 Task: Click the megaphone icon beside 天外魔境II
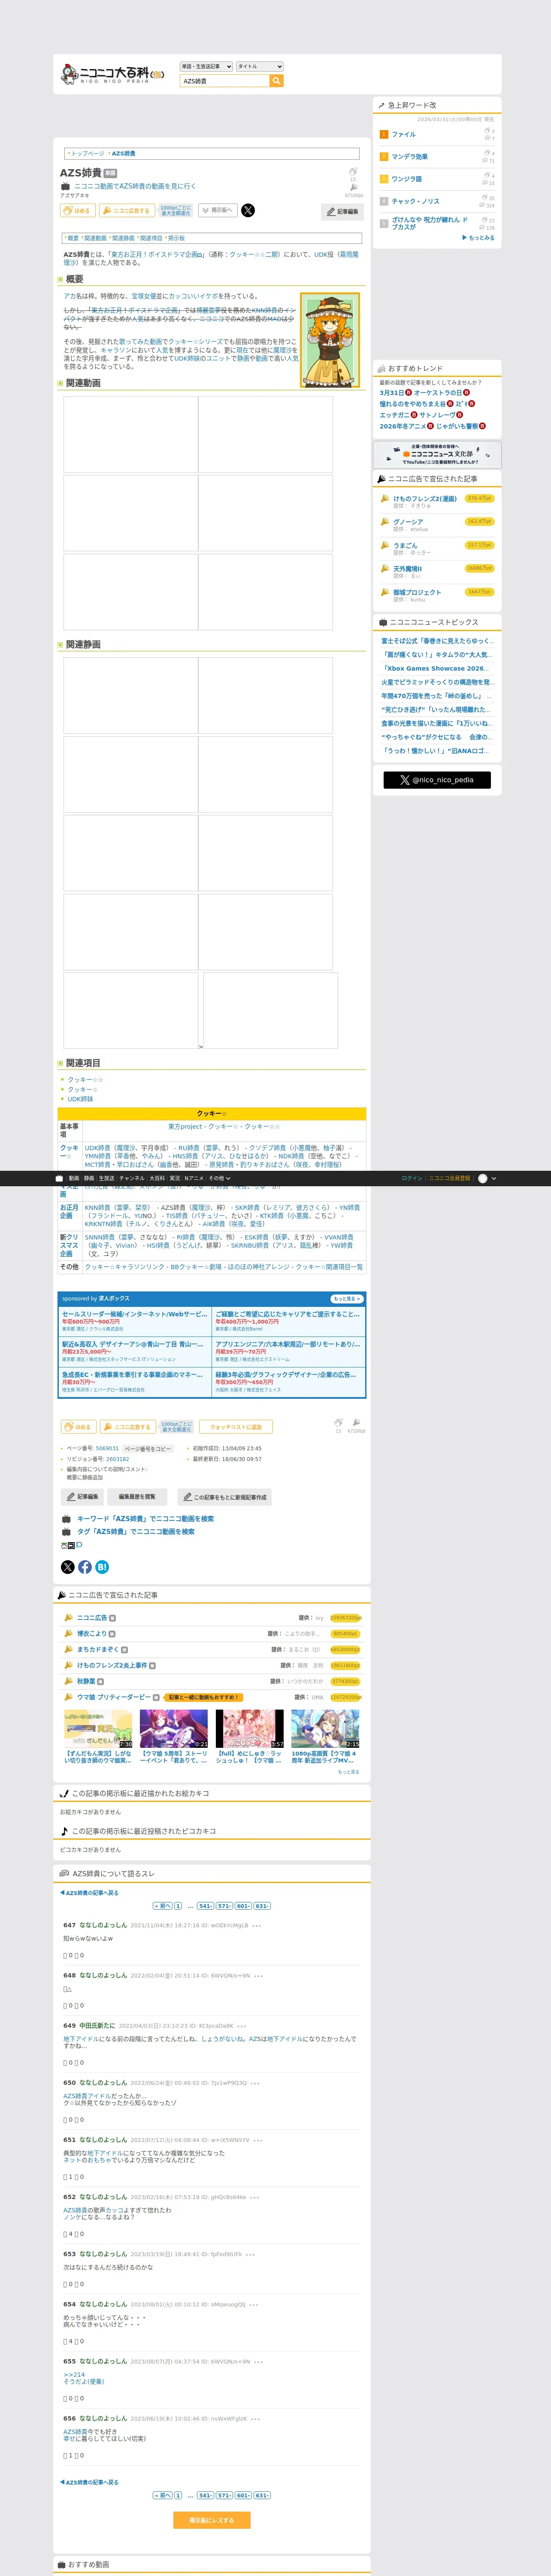click(385, 568)
